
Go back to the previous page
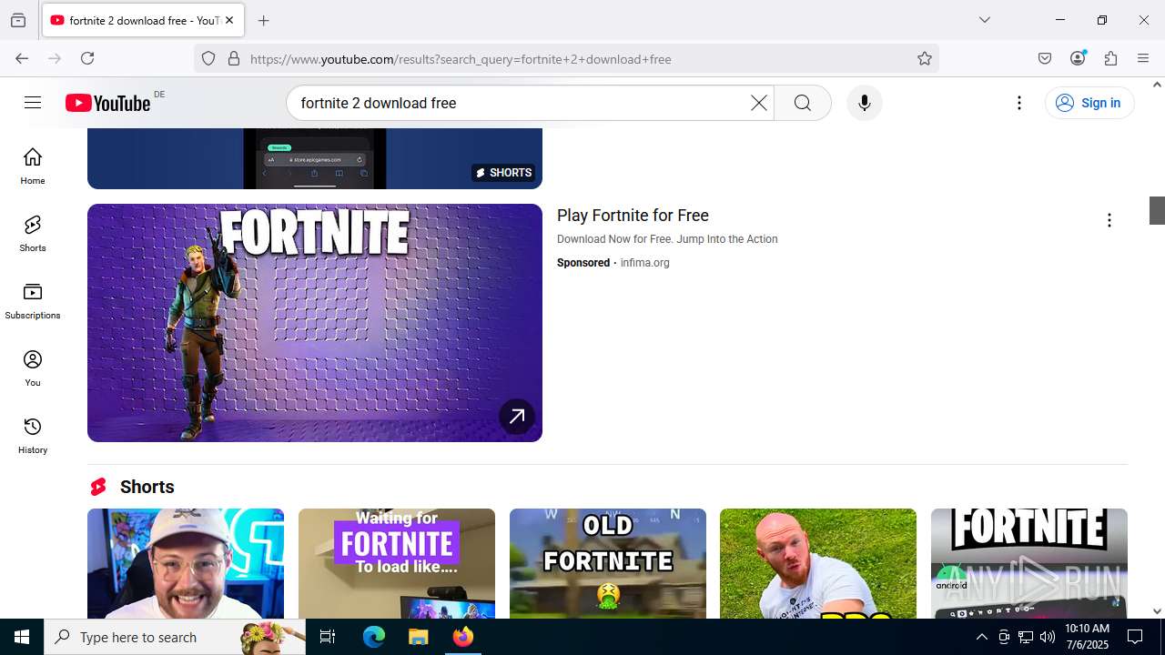[x=22, y=58]
